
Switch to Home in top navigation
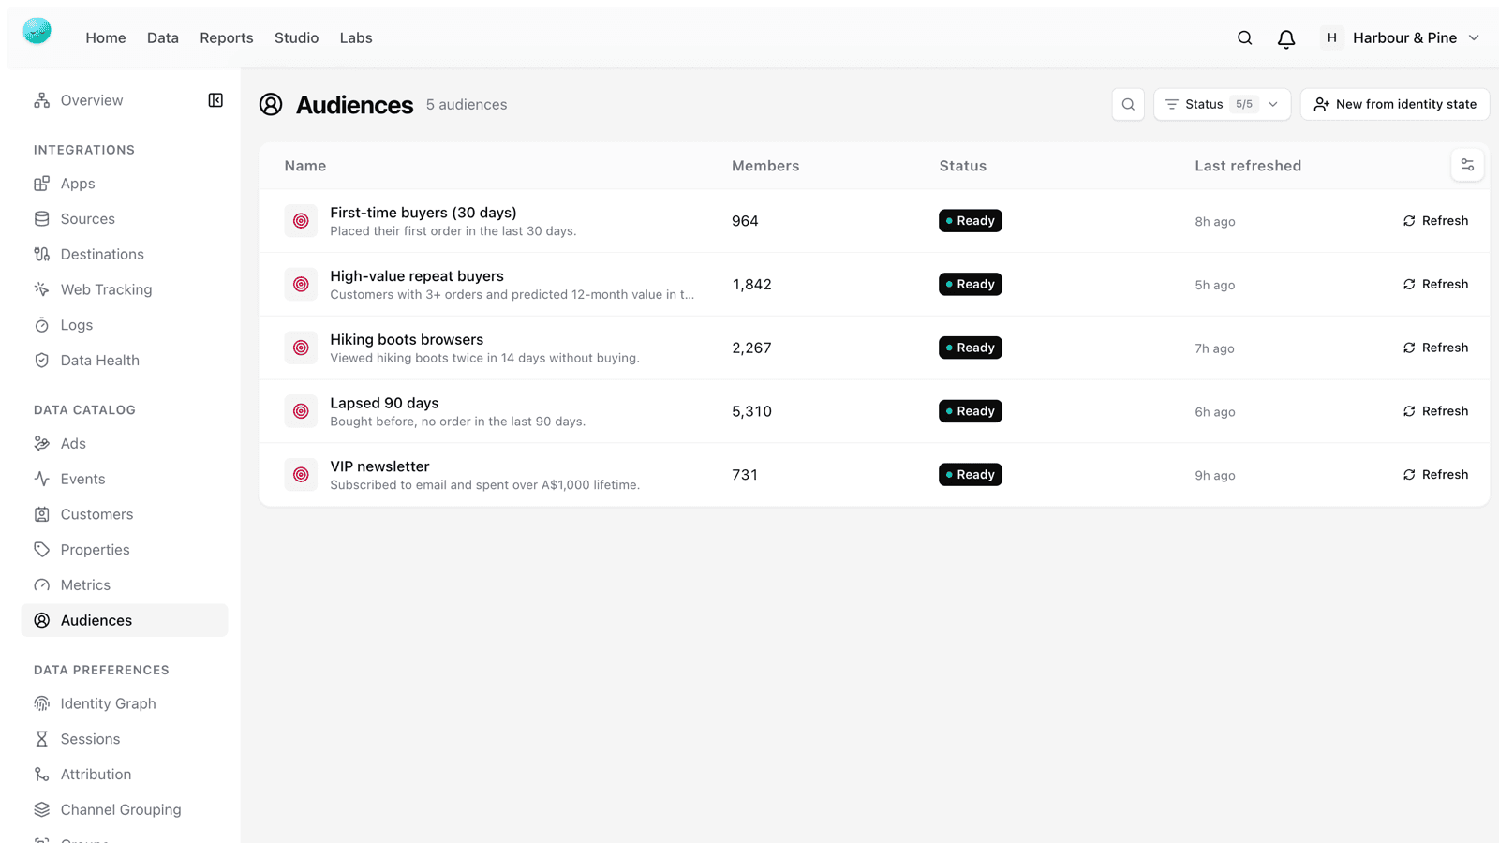[x=106, y=37]
